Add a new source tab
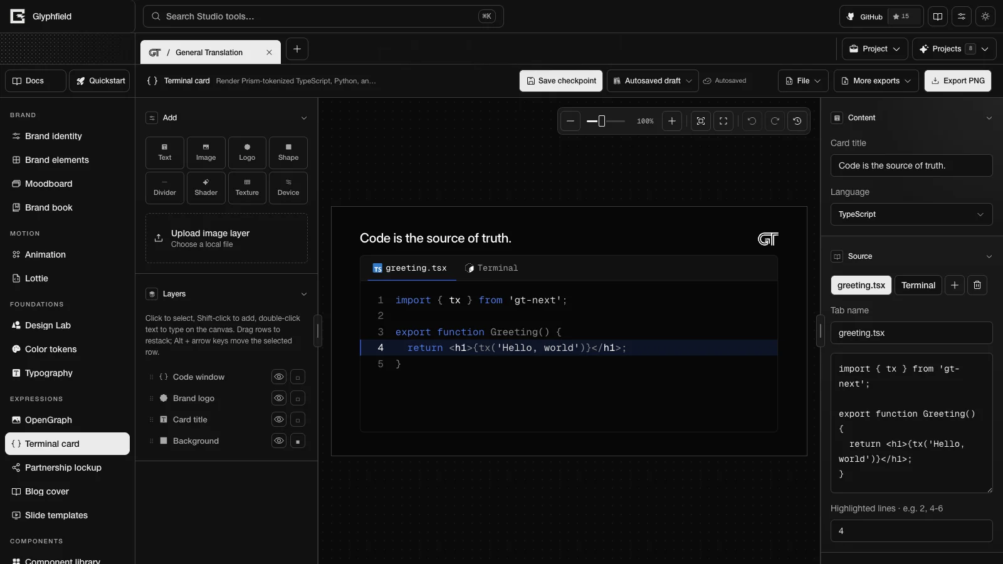Viewport: 1003px width, 564px height. (x=955, y=285)
